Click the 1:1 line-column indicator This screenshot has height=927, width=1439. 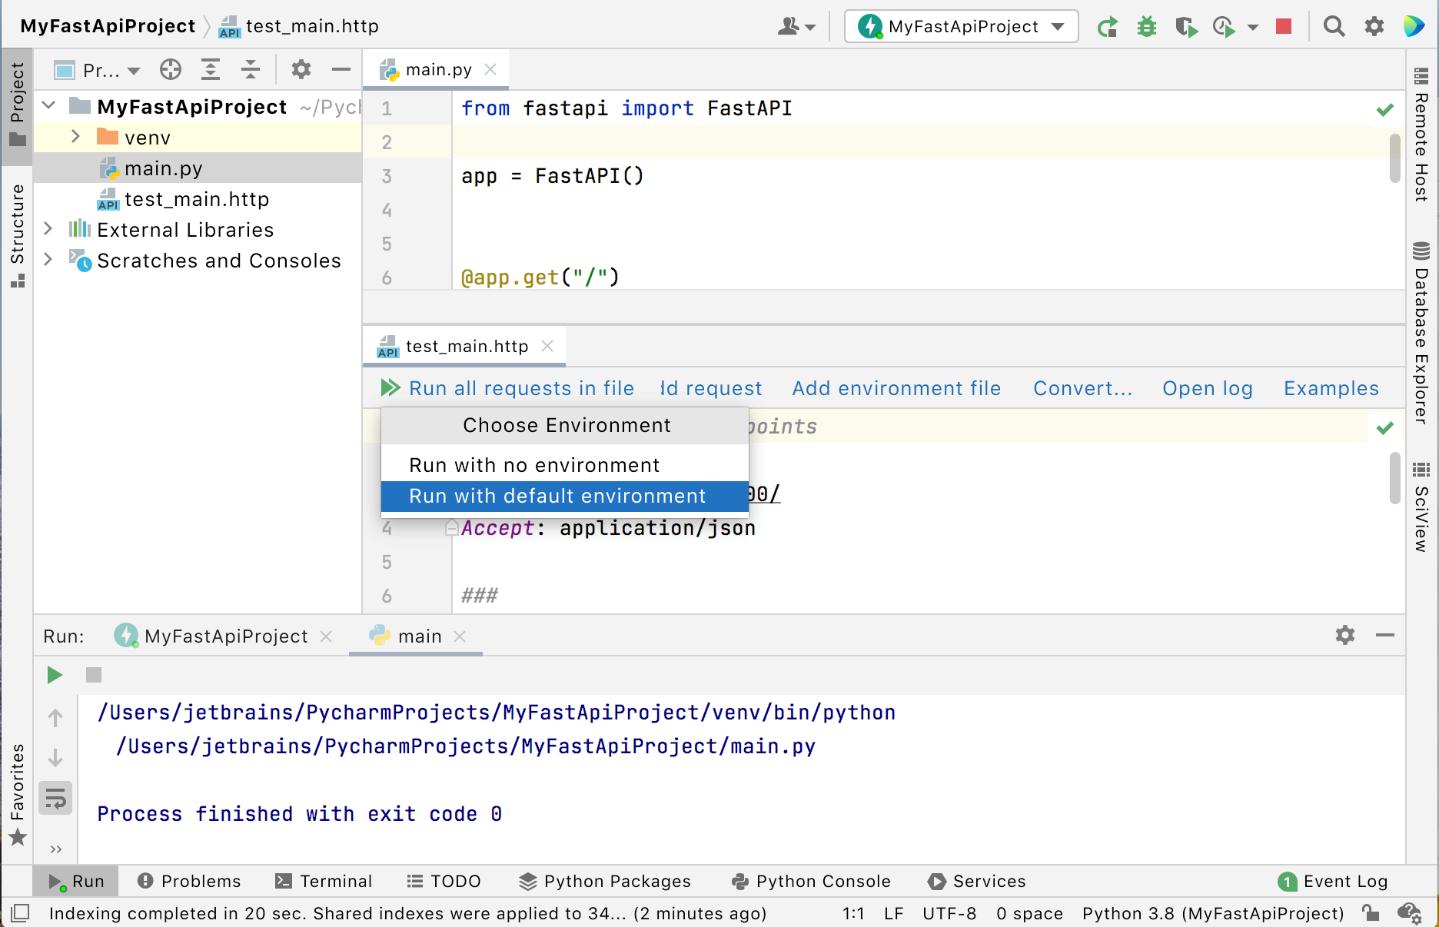853,913
